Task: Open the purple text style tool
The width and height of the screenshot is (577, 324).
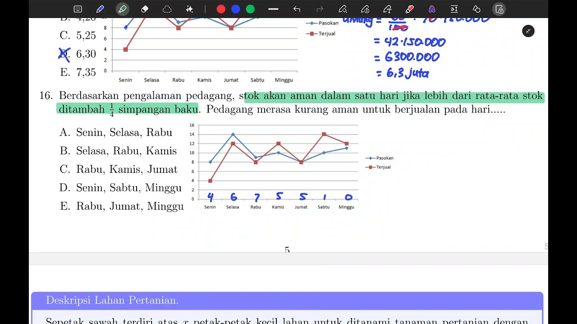Action: point(432,9)
